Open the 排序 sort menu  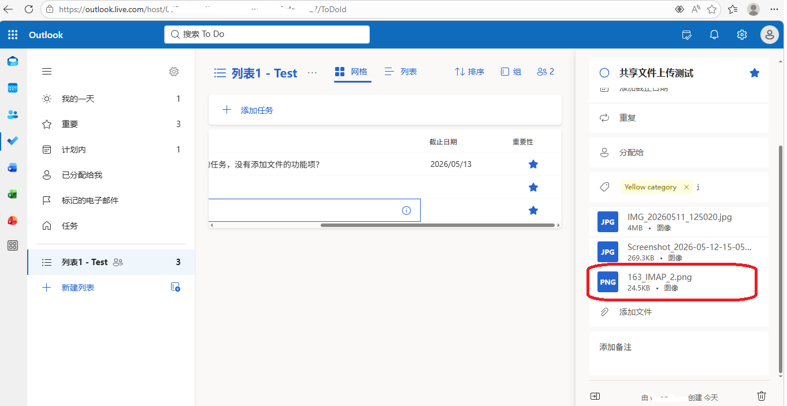469,72
